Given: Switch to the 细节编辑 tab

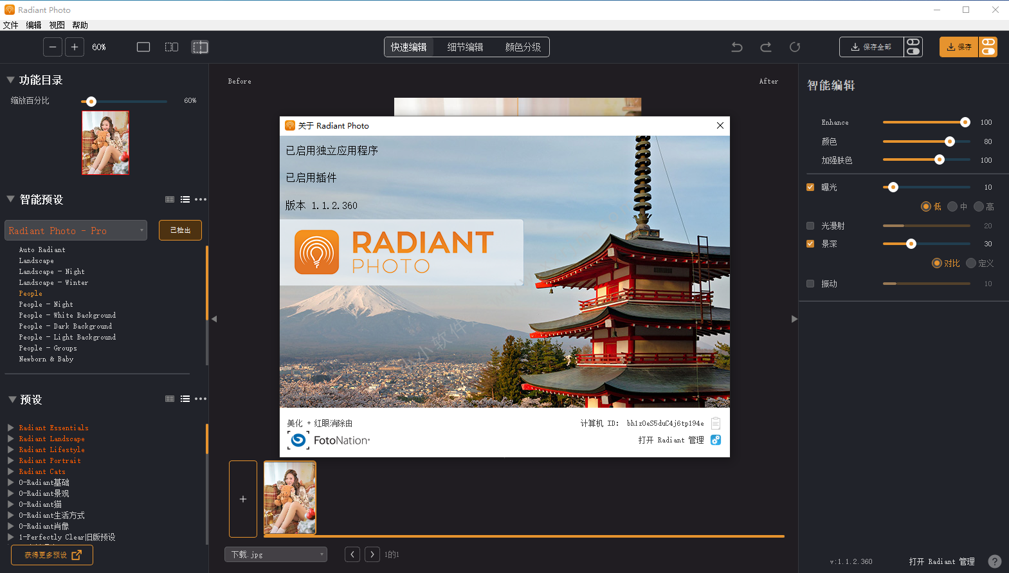Looking at the screenshot, I should [x=465, y=47].
